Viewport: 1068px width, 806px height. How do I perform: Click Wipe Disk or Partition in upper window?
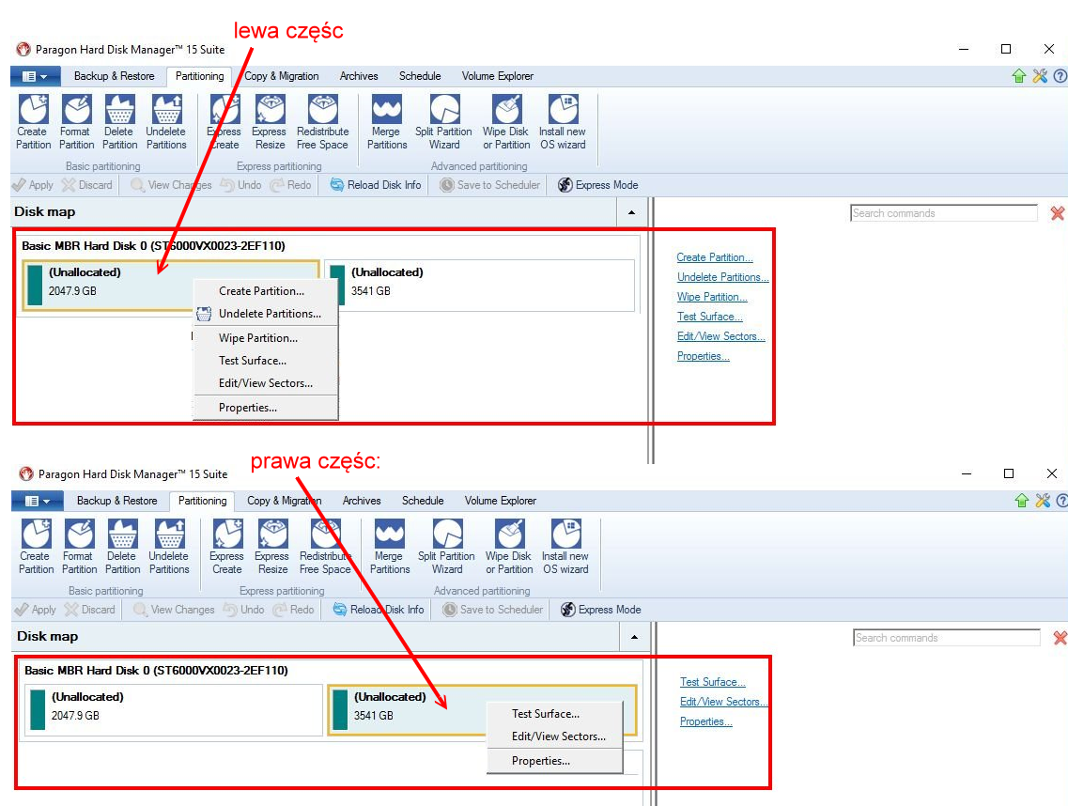pos(506,123)
